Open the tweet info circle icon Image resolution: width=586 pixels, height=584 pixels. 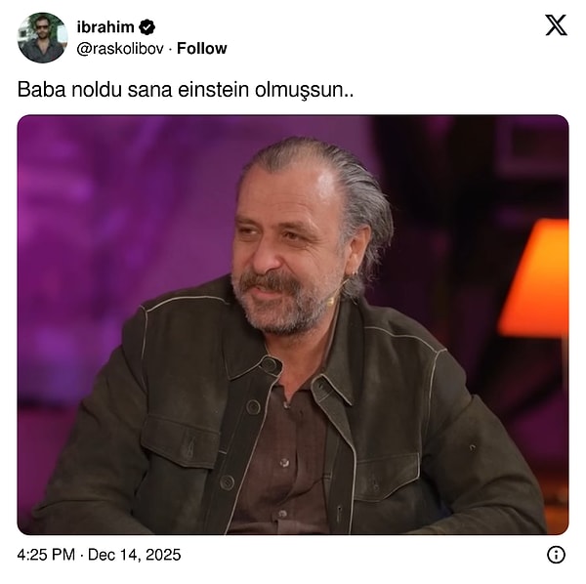556,555
